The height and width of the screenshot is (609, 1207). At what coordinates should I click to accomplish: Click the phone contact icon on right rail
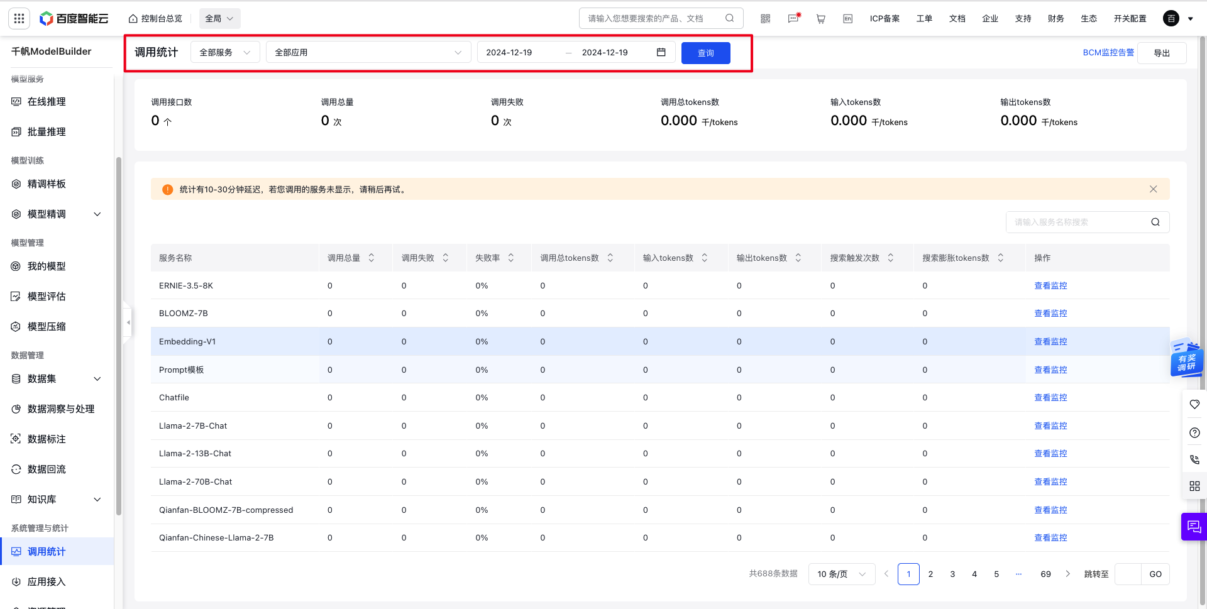click(x=1194, y=459)
